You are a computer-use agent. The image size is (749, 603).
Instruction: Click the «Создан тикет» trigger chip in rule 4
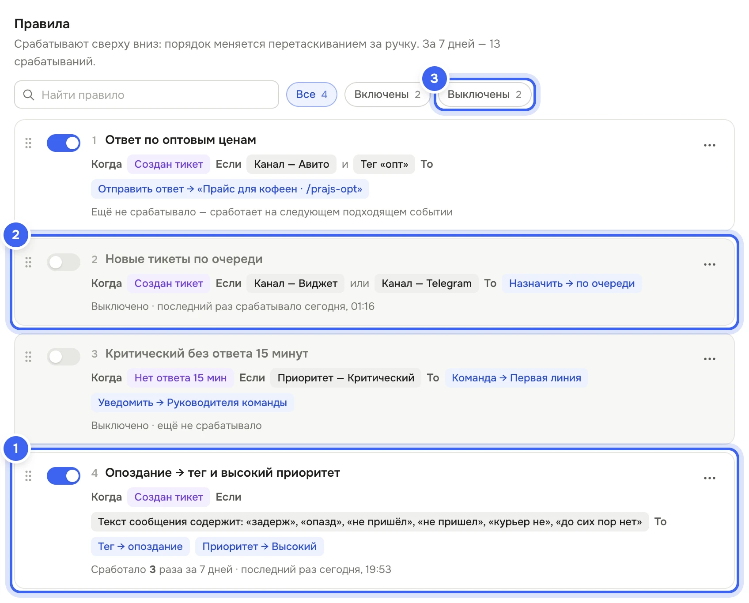coord(169,497)
